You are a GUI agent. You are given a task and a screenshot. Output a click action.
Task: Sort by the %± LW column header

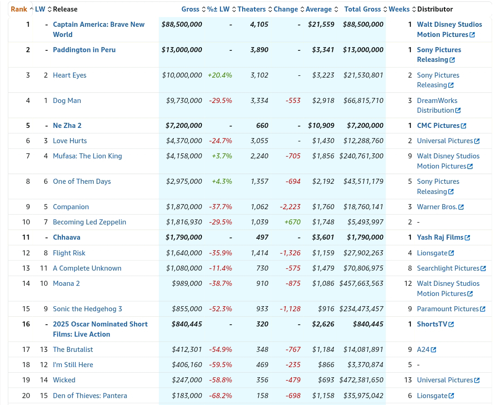coord(221,9)
